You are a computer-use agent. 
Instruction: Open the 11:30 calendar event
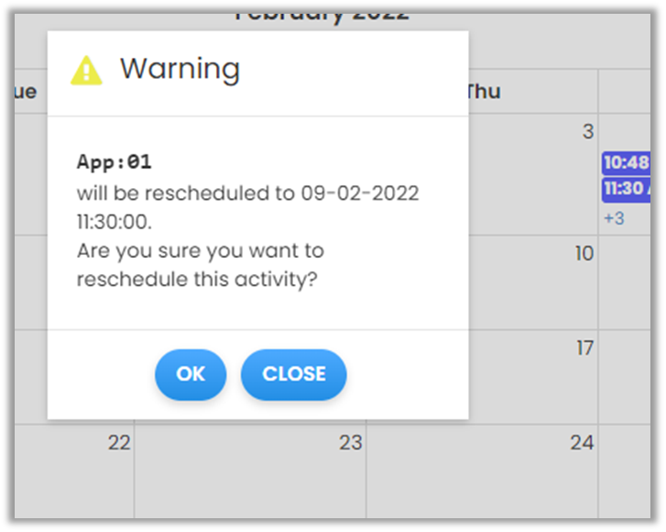(626, 189)
